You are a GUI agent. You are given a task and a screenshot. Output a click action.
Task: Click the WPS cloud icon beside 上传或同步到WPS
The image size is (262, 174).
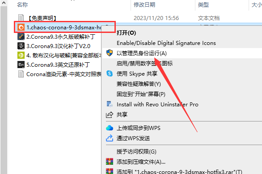click(x=110, y=128)
